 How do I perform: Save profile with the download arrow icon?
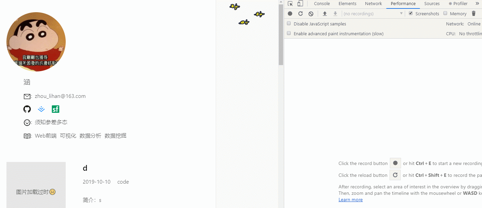coord(335,14)
